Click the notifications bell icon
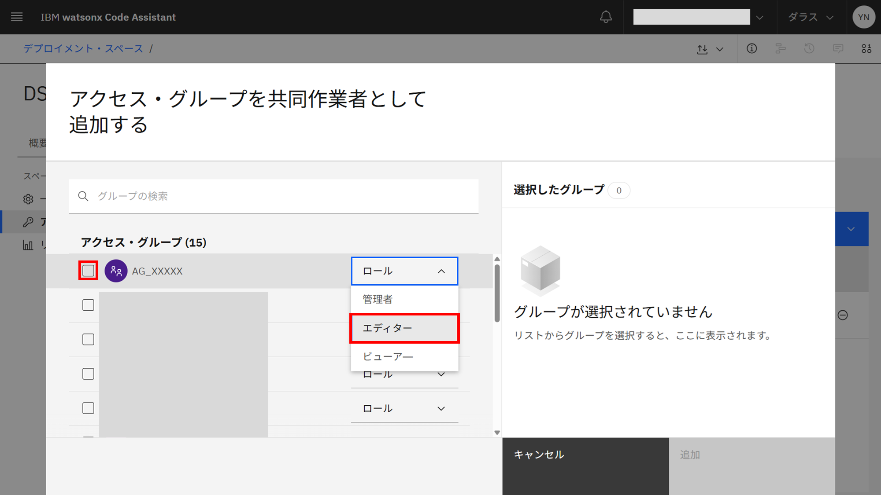 [606, 17]
